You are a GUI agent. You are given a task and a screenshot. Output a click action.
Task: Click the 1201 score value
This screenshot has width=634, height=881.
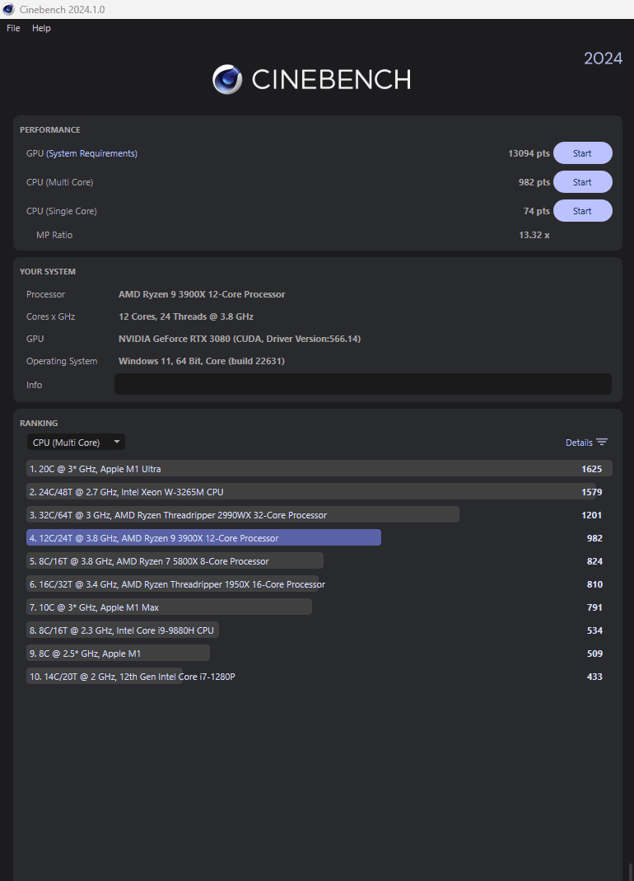point(592,515)
